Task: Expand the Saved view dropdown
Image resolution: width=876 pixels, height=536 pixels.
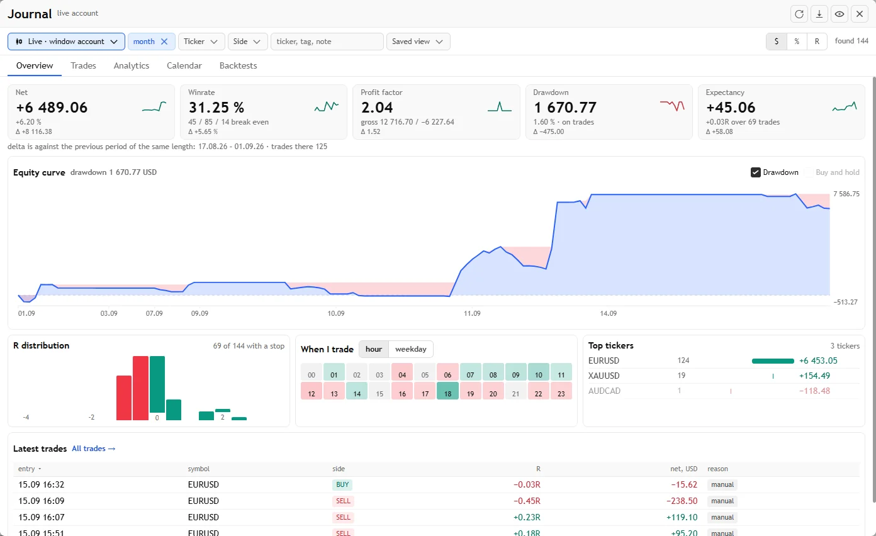Action: point(418,42)
